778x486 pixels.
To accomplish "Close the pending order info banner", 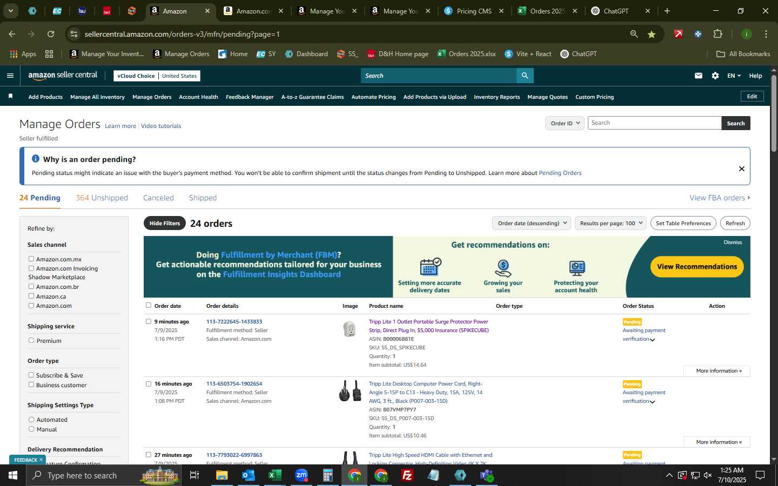I will point(742,168).
